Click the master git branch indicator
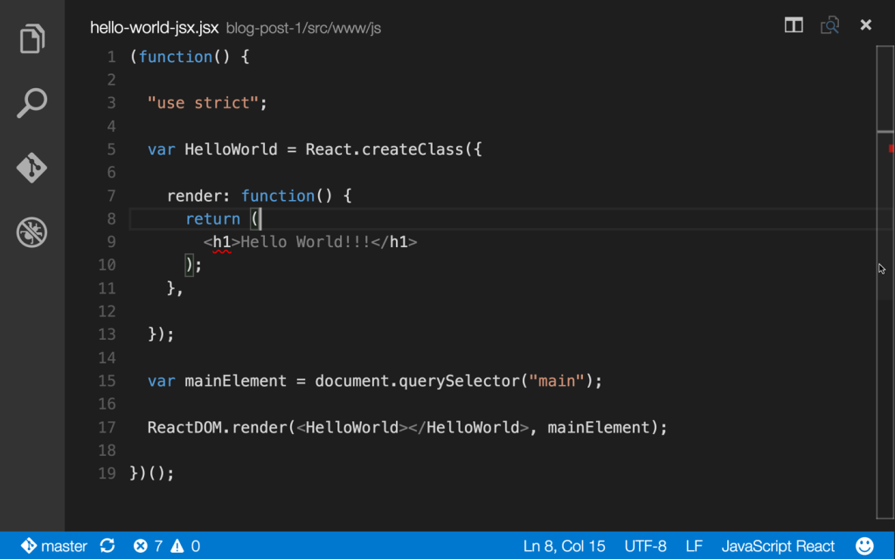 pos(54,546)
